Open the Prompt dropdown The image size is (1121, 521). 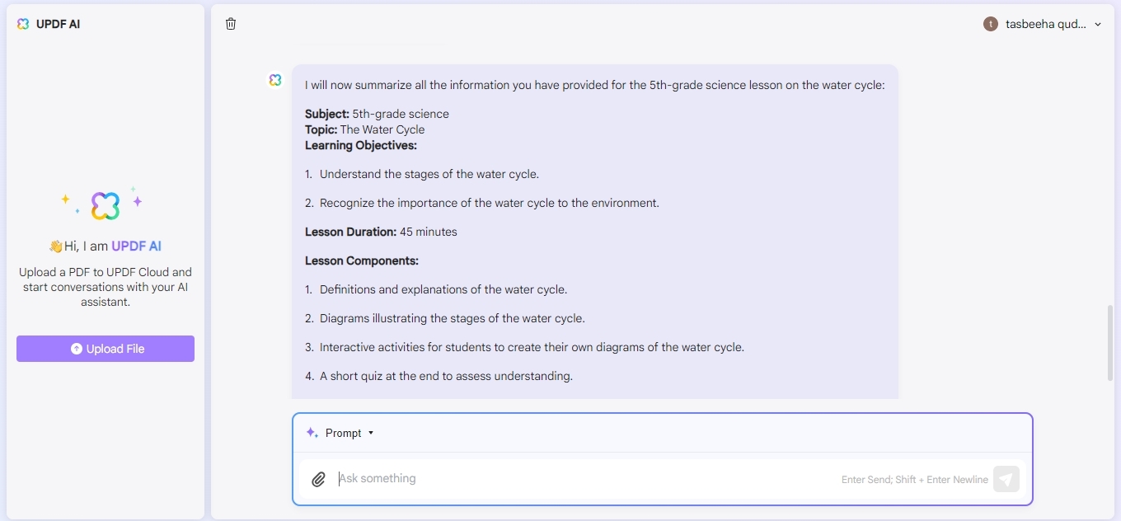click(371, 433)
